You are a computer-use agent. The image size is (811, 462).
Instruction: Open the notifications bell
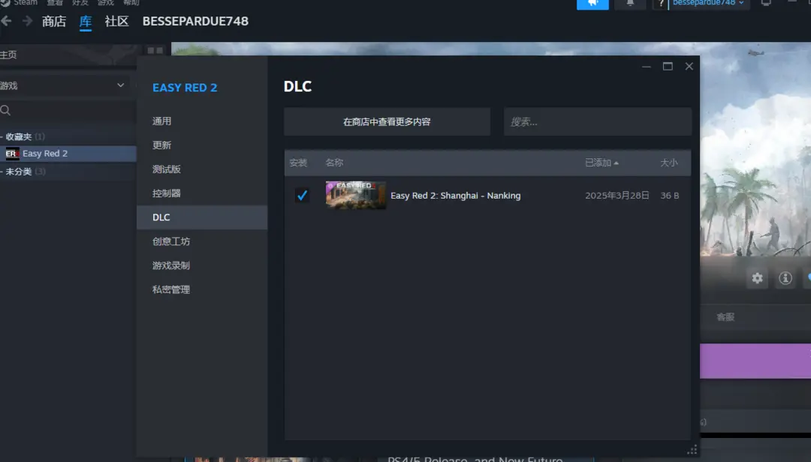630,4
